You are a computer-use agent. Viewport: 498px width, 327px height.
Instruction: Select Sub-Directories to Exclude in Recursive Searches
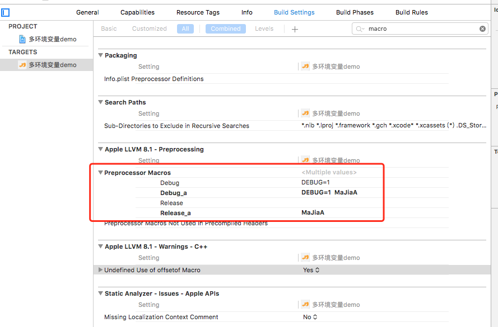click(x=176, y=126)
